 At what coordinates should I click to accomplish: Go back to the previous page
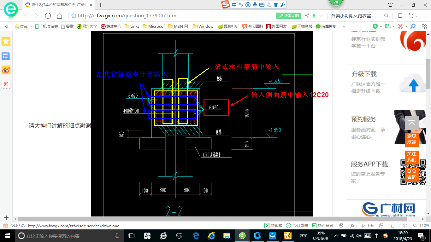coord(25,16)
